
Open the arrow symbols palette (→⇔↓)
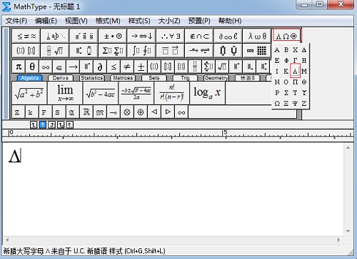click(141, 36)
